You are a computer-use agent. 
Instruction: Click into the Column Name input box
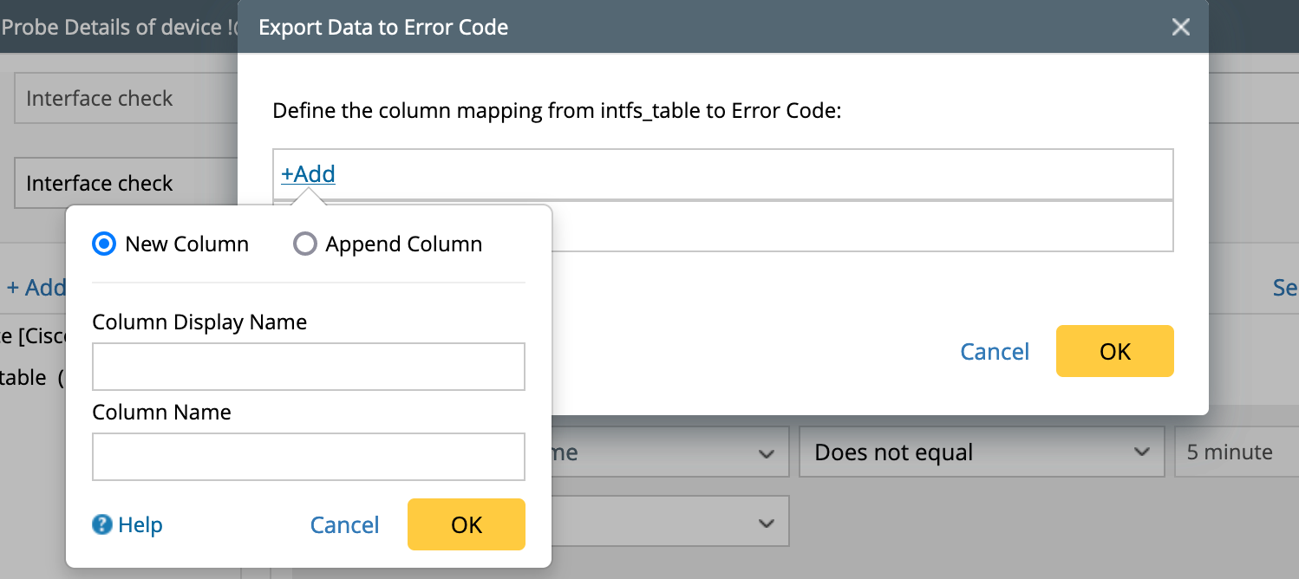(x=308, y=457)
